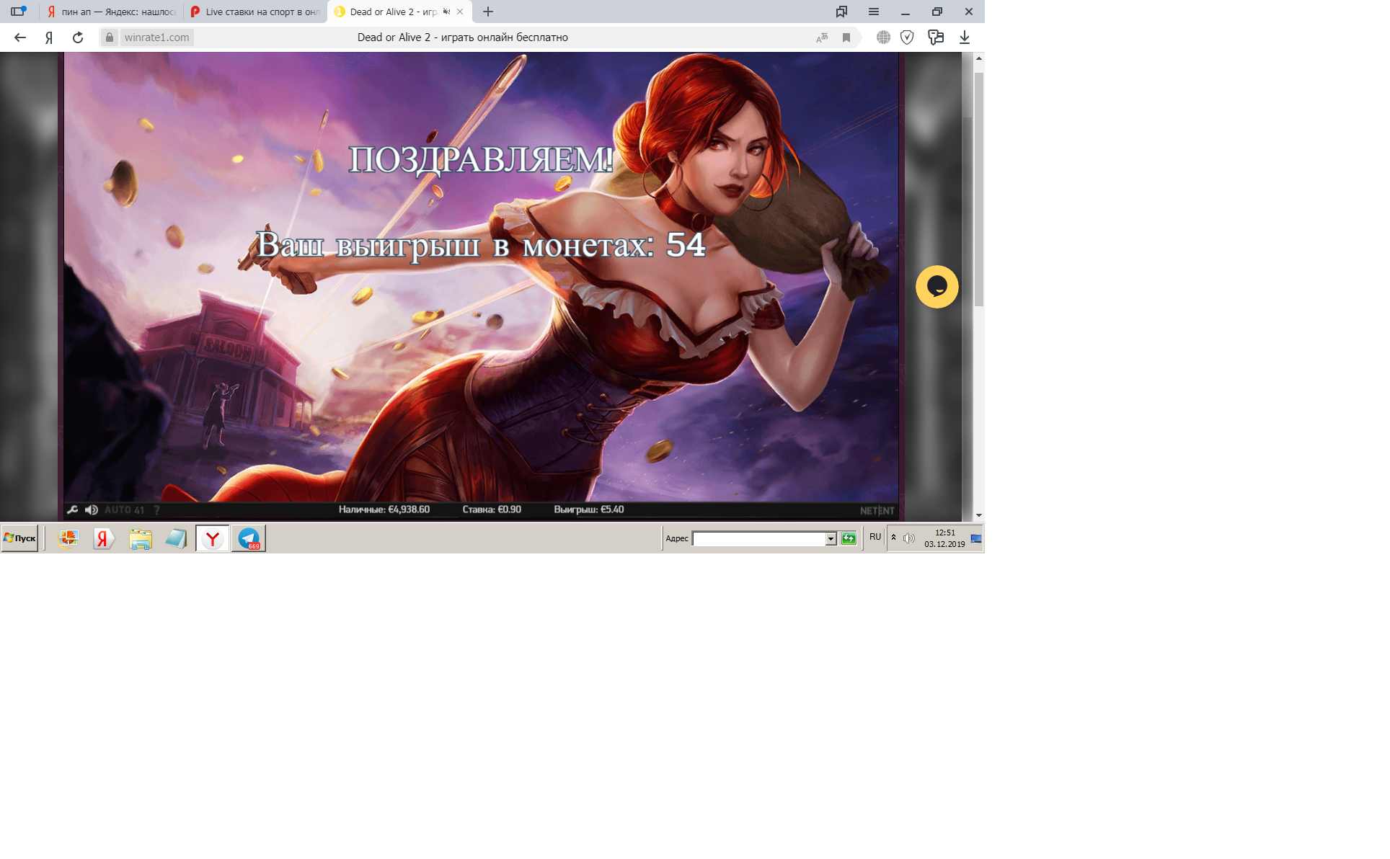Open the browser downloads panel

(x=965, y=37)
